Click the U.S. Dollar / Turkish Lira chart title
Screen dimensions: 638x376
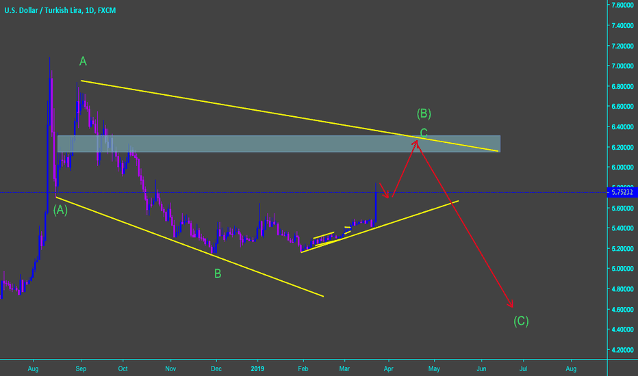point(60,10)
